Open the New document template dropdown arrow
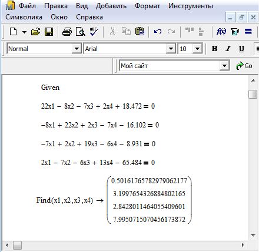The image size is (259, 252). point(24,32)
